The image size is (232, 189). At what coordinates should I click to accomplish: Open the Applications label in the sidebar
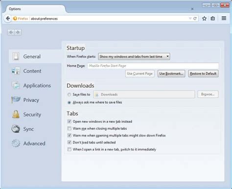37,86
